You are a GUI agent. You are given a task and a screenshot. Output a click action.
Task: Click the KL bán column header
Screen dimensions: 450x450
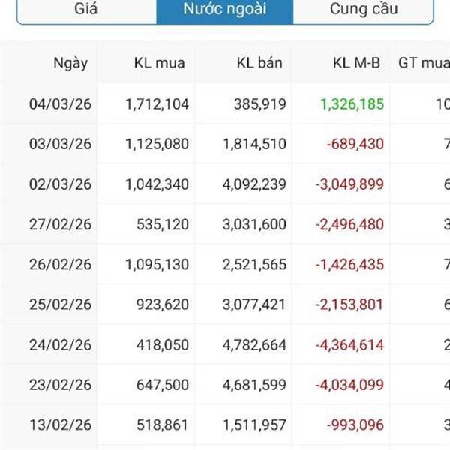(x=259, y=63)
